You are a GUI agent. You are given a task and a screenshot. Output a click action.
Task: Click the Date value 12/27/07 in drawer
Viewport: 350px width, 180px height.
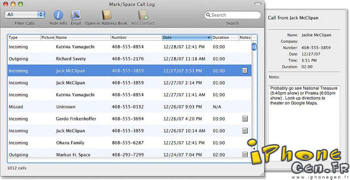tap(311, 54)
